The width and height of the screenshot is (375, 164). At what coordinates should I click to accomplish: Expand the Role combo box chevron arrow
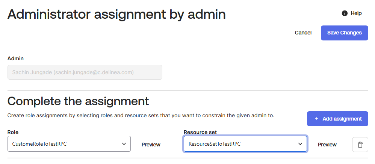pos(124,144)
